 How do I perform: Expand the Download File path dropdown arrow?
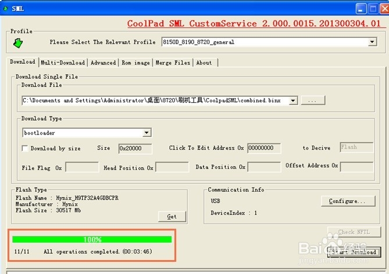click(x=293, y=100)
